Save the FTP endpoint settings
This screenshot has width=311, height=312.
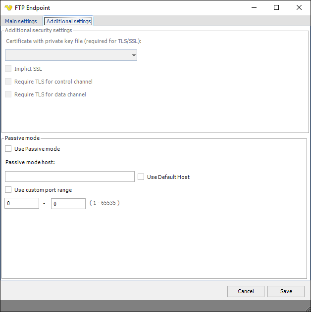(286, 291)
